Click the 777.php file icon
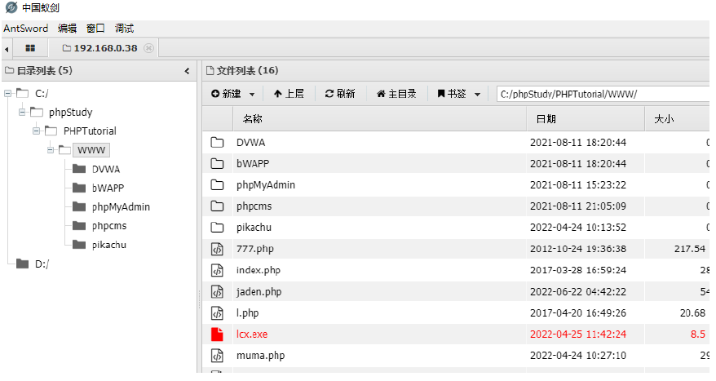Image resolution: width=716 pixels, height=381 pixels. pyautogui.click(x=217, y=250)
